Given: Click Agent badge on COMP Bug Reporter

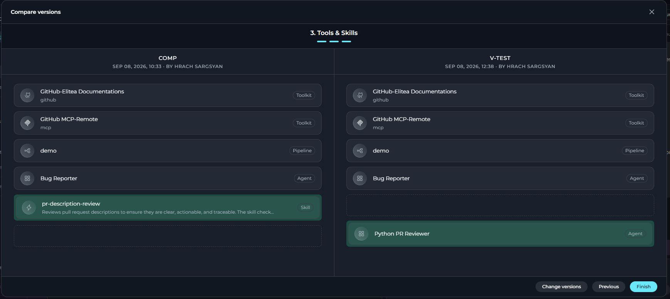Looking at the screenshot, I should [304, 178].
